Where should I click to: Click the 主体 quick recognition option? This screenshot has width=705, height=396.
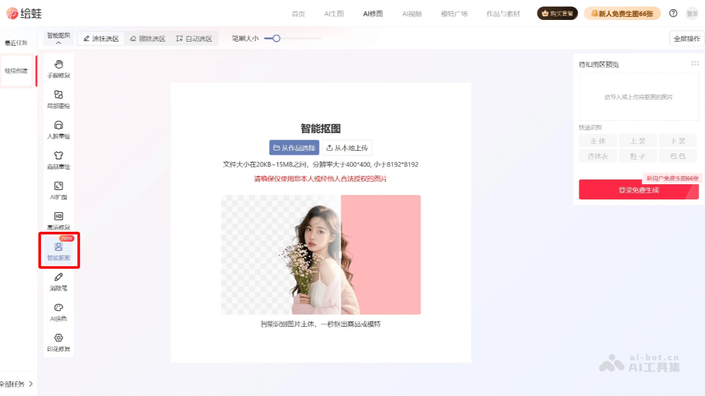(598, 141)
